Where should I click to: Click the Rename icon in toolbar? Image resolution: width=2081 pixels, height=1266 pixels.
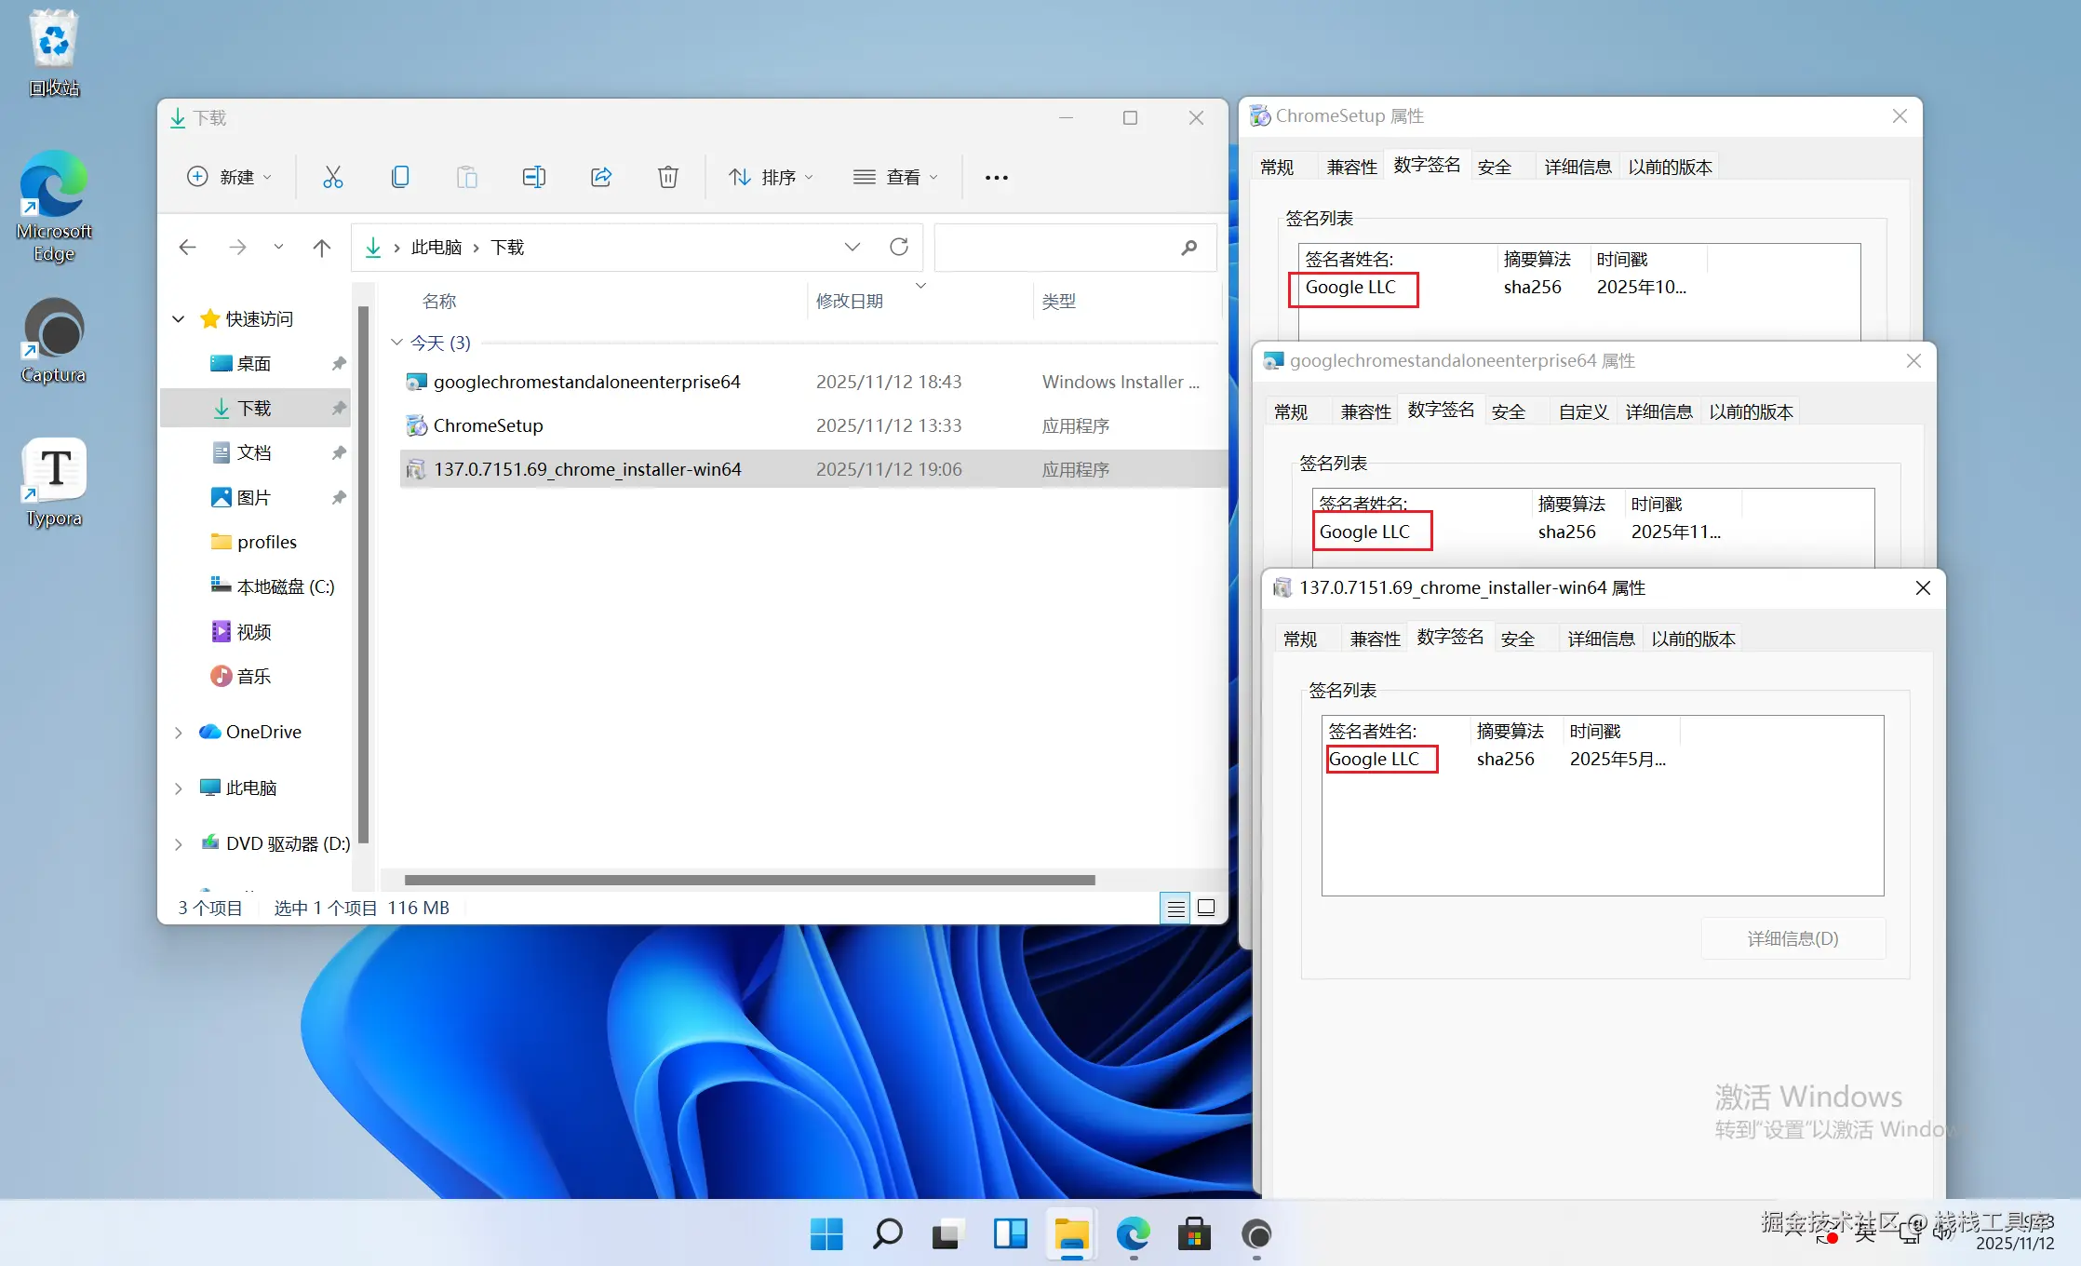click(x=533, y=177)
